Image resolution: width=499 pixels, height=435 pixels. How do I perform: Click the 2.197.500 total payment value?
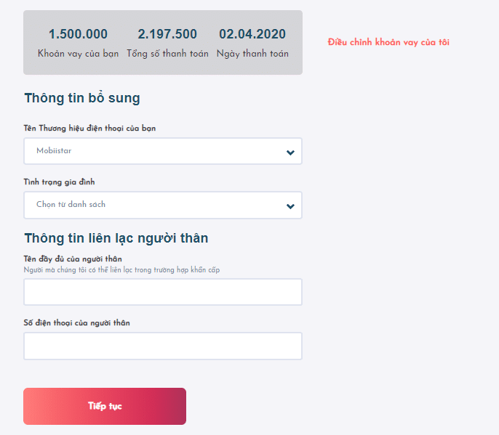pos(167,34)
